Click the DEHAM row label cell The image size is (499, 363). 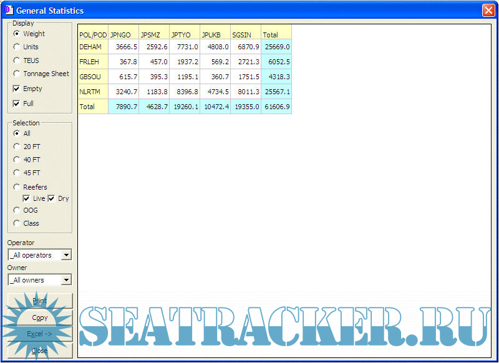pos(93,47)
